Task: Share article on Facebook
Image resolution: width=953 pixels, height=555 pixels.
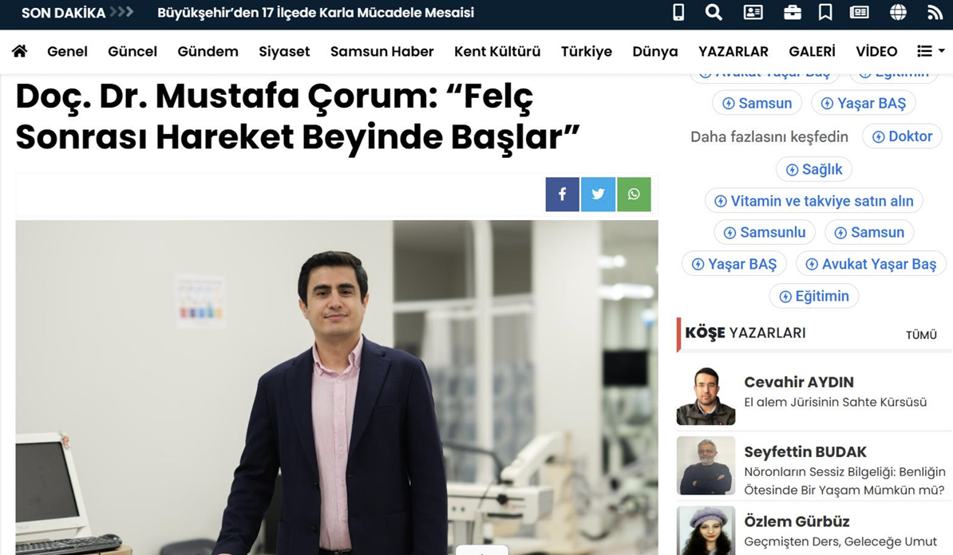Action: pyautogui.click(x=562, y=194)
